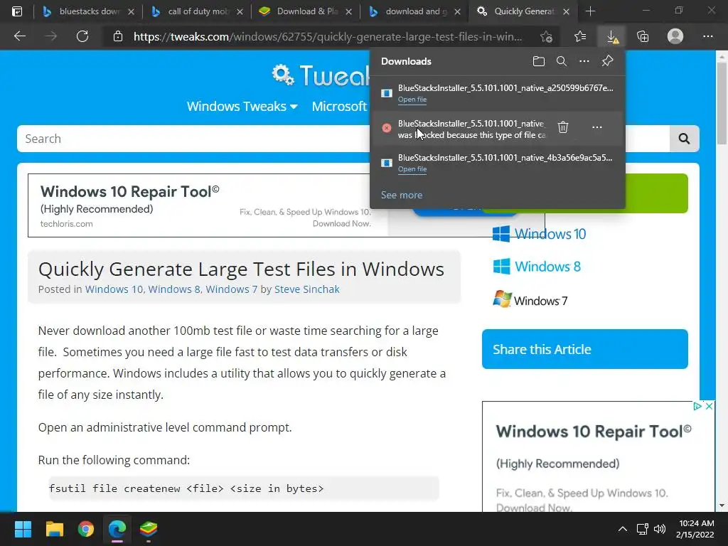
Task: Open the Windows 7 category link in sidebar
Action: [x=530, y=300]
